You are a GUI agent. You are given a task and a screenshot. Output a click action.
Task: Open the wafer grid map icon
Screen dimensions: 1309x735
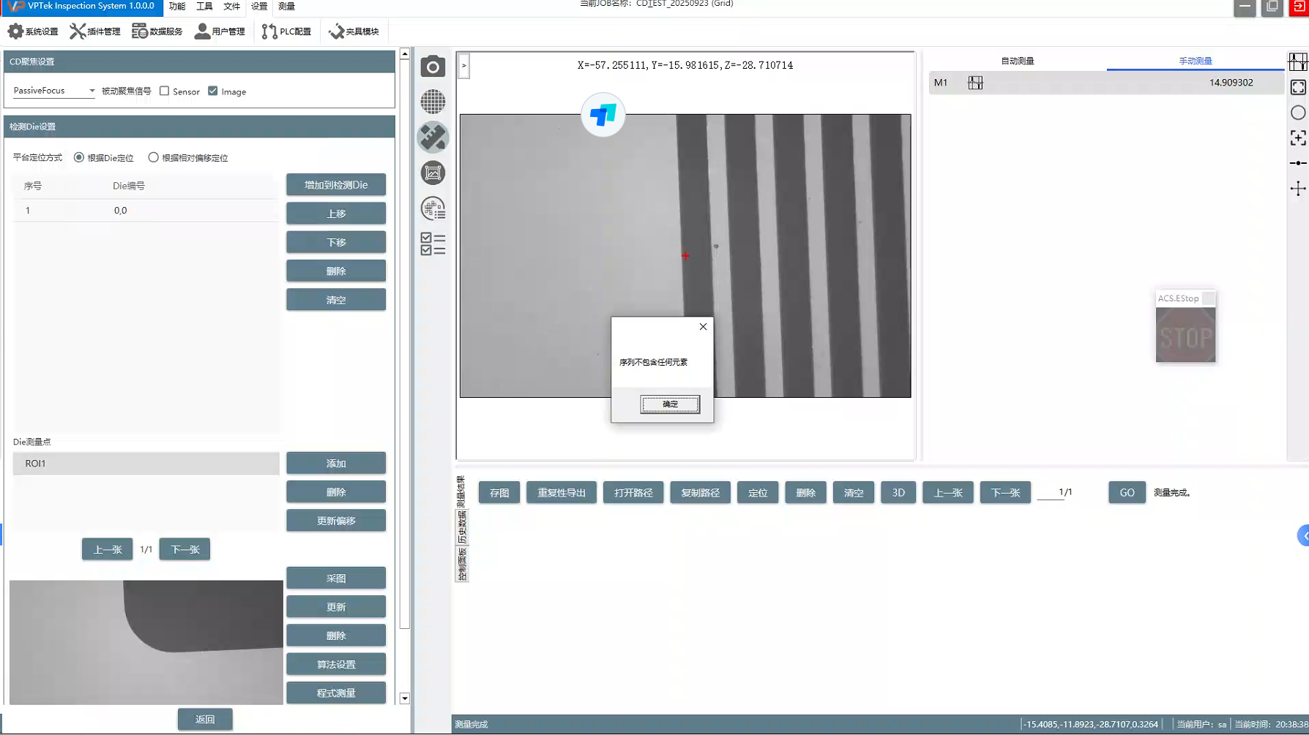tap(433, 102)
